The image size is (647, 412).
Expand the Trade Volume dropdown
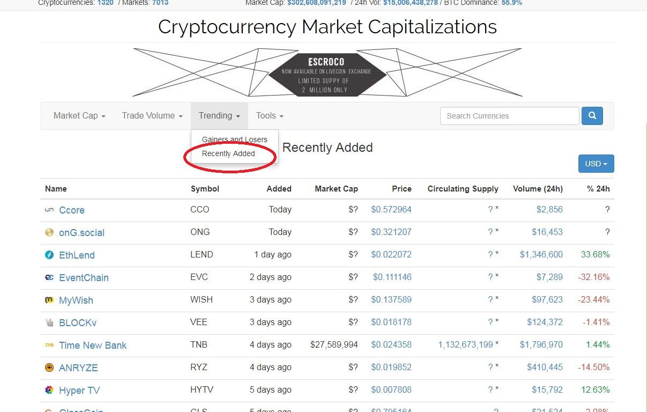click(152, 116)
